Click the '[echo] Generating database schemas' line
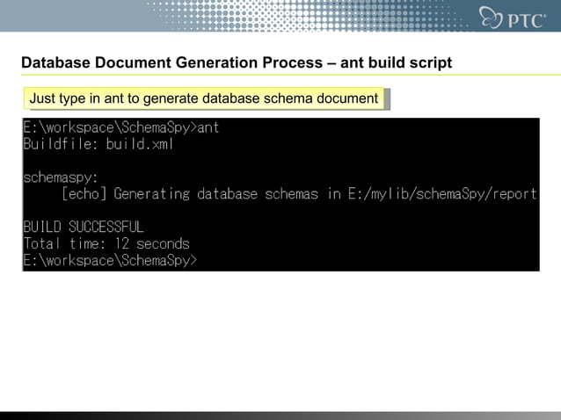This screenshot has height=420, width=561. (299, 193)
